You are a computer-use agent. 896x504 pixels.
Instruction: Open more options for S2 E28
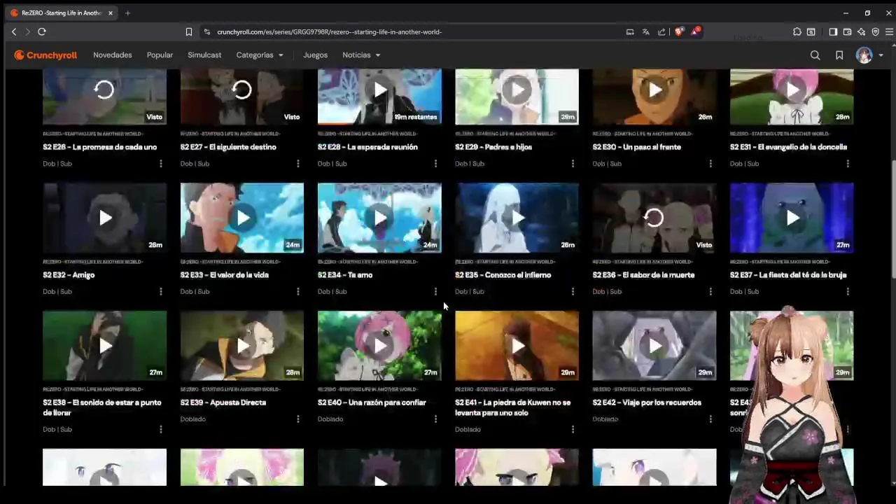(435, 164)
